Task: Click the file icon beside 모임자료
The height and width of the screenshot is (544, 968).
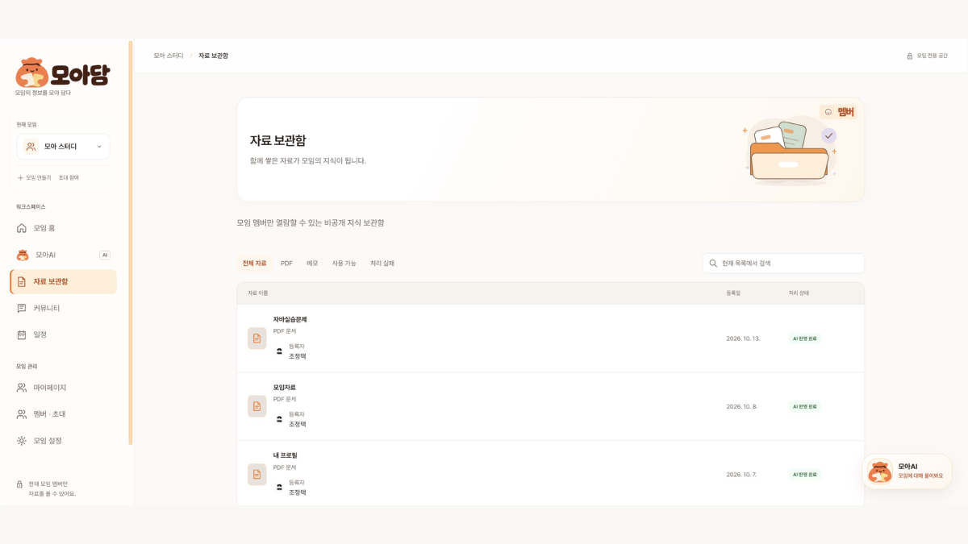Action: click(257, 406)
